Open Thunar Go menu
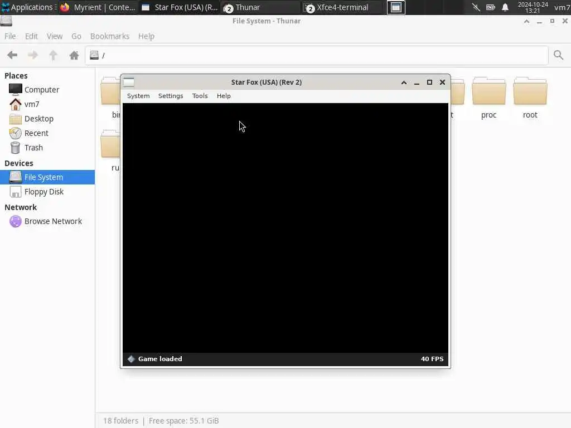The width and height of the screenshot is (571, 428). (x=76, y=36)
